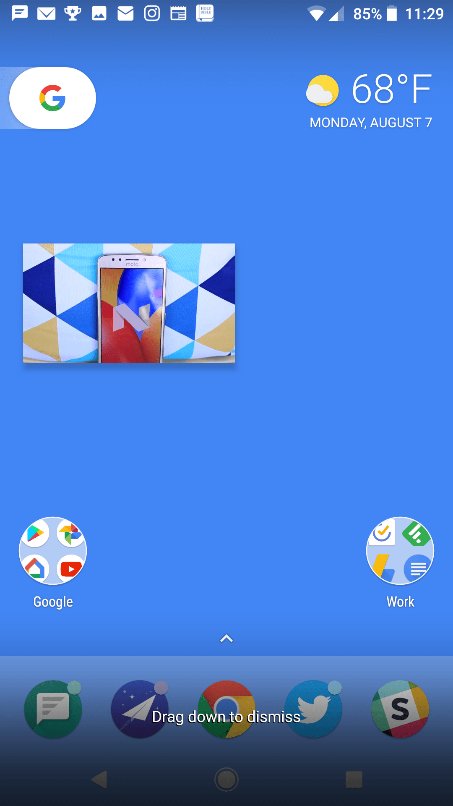Image resolution: width=453 pixels, height=806 pixels.
Task: Launch Google Home from Google folder
Action: pos(35,568)
